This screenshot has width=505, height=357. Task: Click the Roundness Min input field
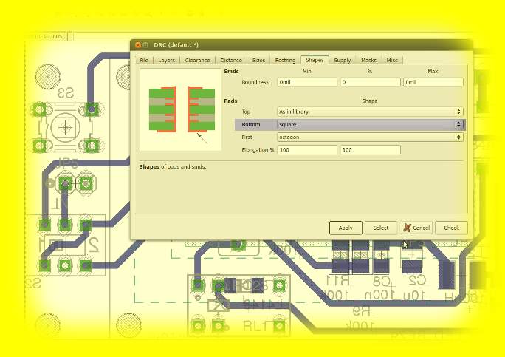(307, 83)
